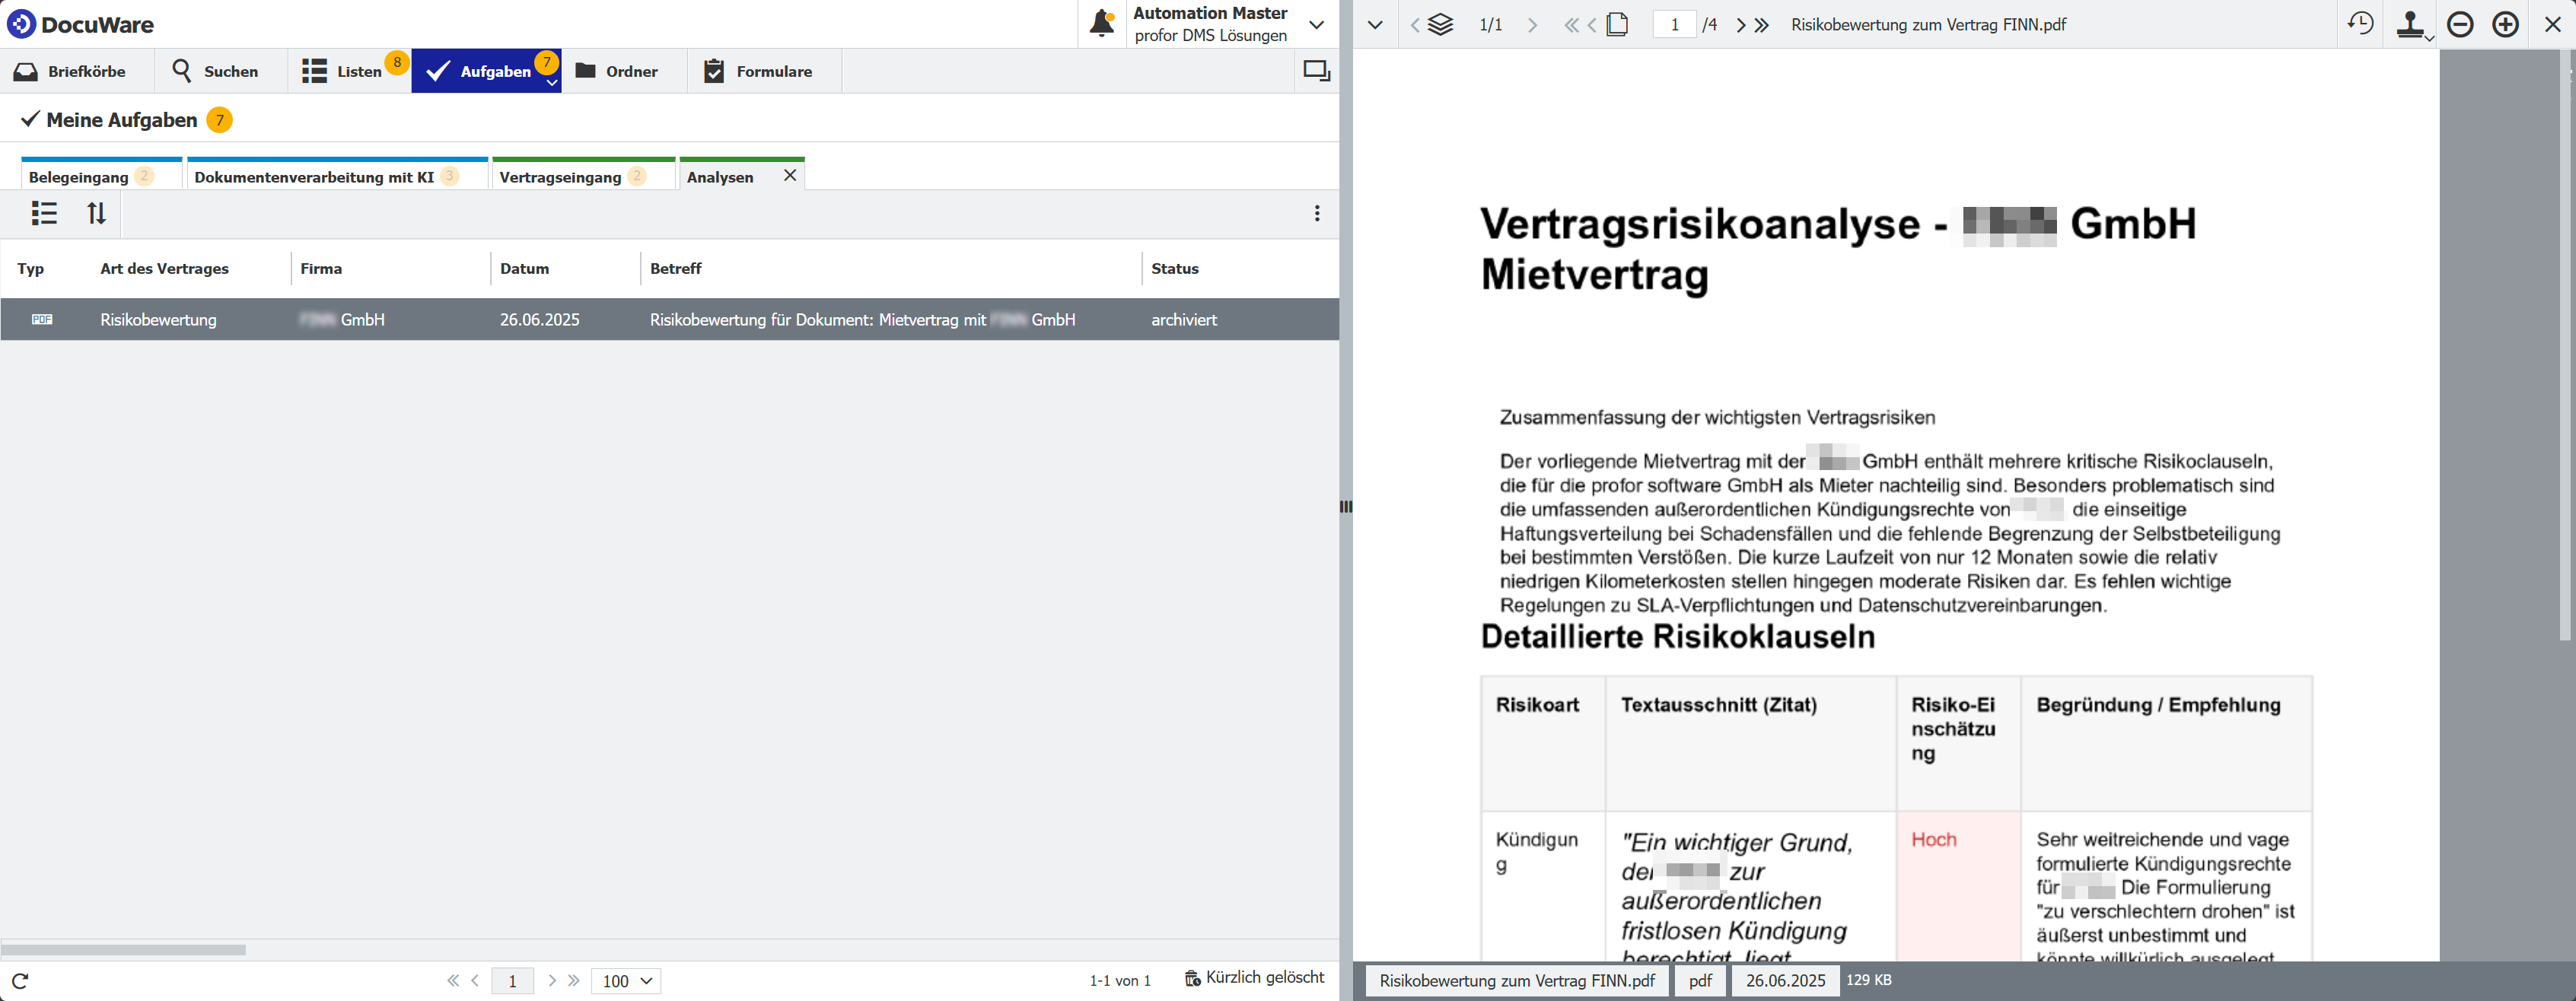The width and height of the screenshot is (2576, 1001).
Task: Click the list view options icon
Action: (x=44, y=213)
